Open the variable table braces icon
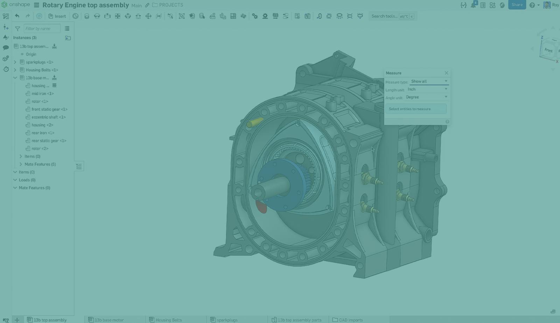Image resolution: width=560 pixels, height=323 pixels. 463,5
